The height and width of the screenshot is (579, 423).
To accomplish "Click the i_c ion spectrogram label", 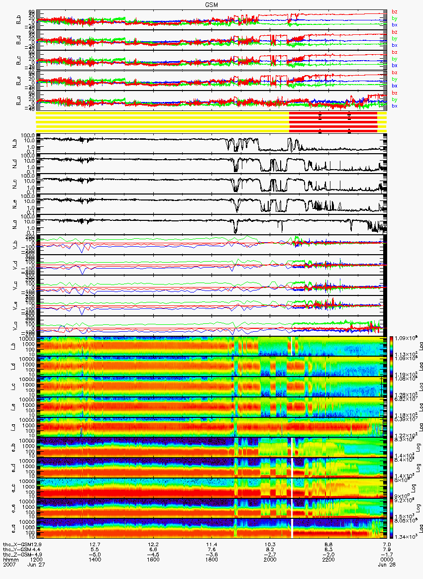I will tap(13, 387).
